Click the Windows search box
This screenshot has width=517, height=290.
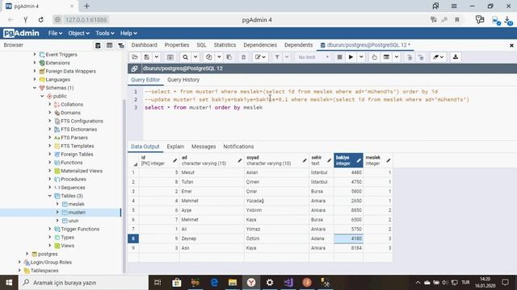[83, 283]
